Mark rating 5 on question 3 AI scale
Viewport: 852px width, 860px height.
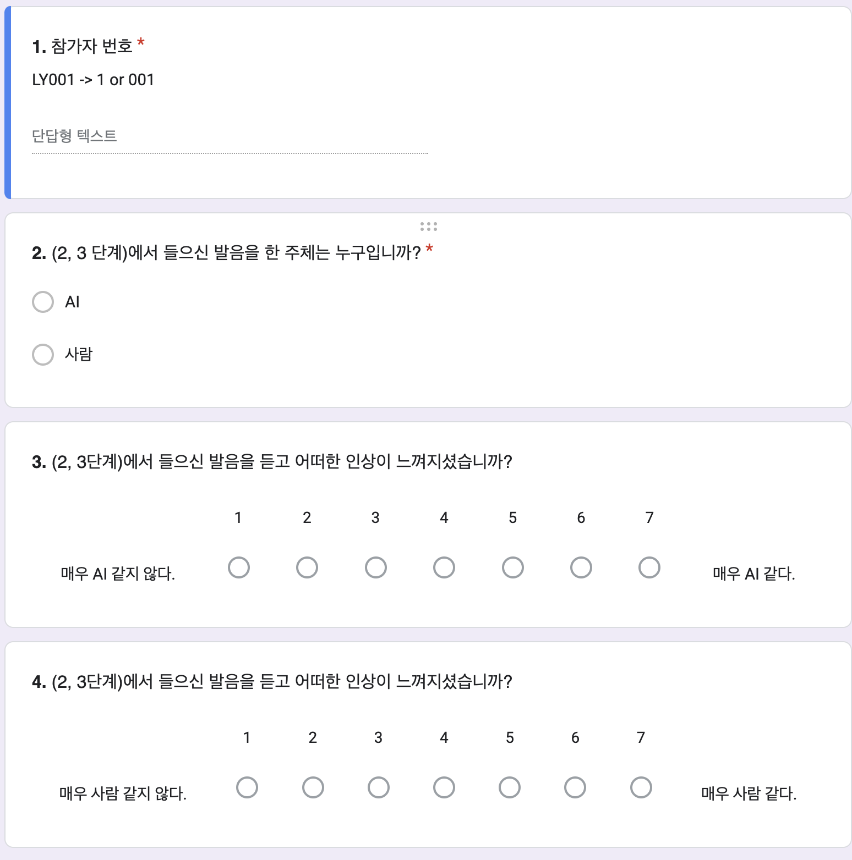click(513, 567)
